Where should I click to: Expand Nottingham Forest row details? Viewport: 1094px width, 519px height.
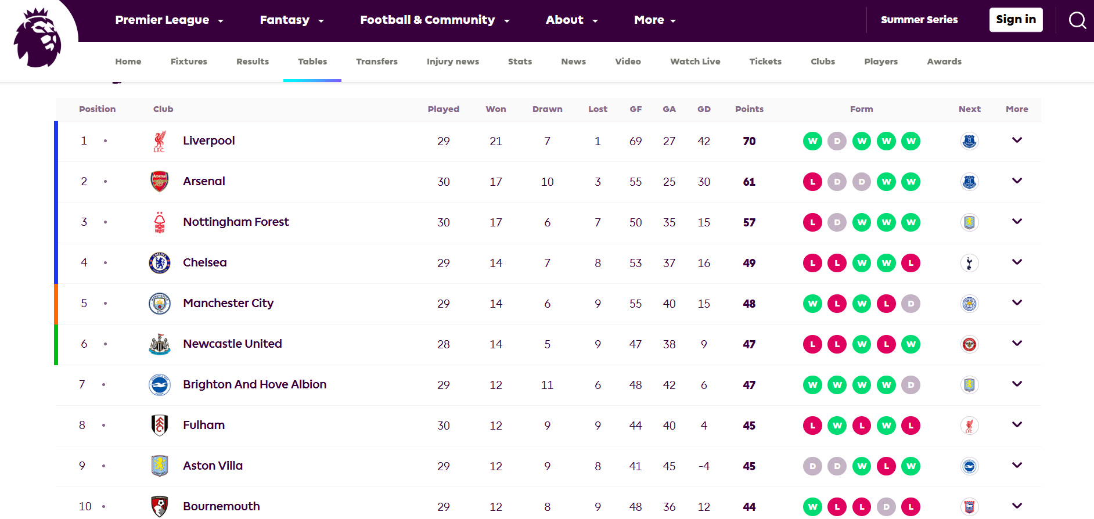[1017, 221]
